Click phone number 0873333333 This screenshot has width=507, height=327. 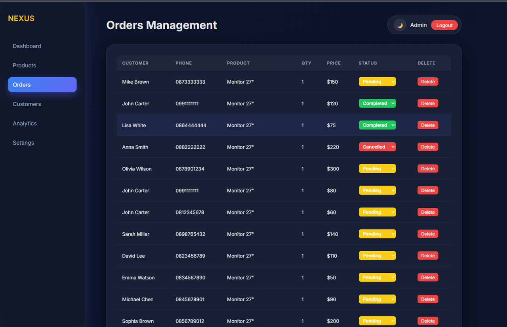pos(191,82)
